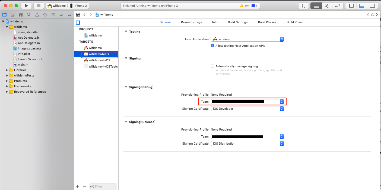The width and height of the screenshot is (381, 190).
Task: Open the Build Phases tab
Action: tap(267, 22)
